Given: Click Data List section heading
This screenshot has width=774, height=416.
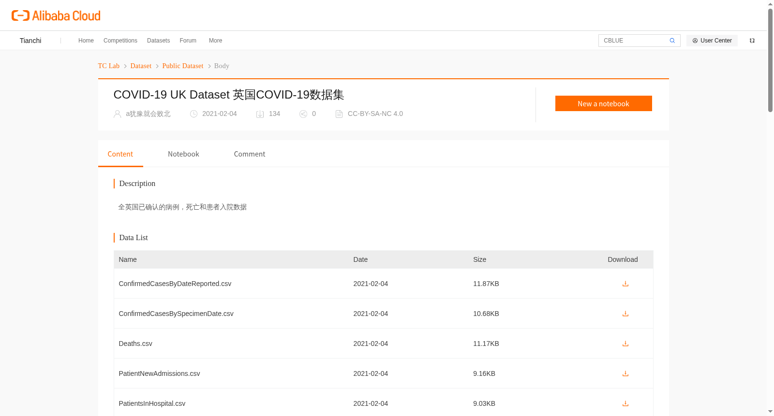Looking at the screenshot, I should (x=134, y=238).
